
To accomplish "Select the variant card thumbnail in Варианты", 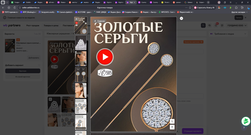I will pyautogui.click(x=10, y=45).
